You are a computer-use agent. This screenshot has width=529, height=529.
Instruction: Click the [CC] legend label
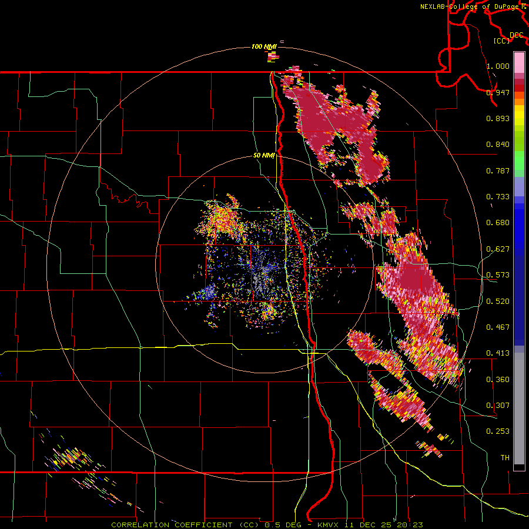[502, 41]
